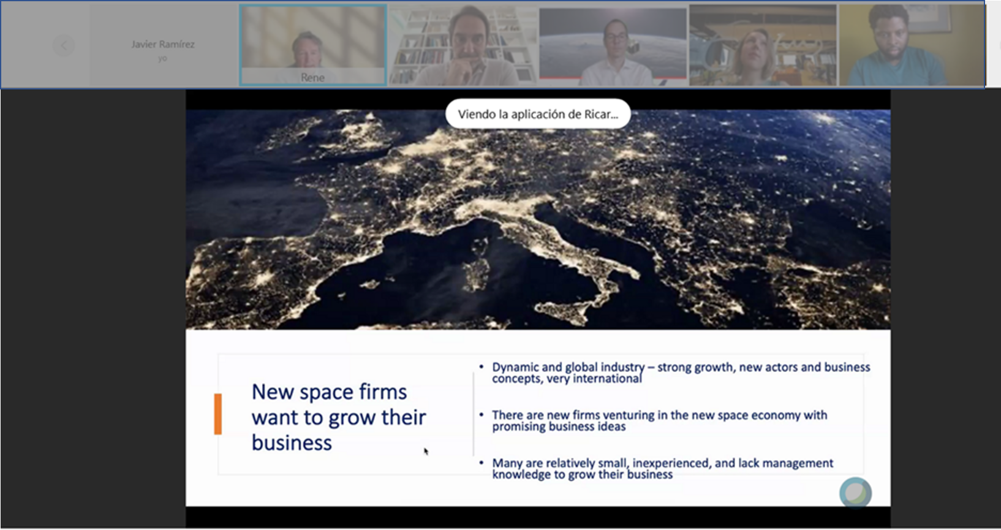
Task: Click the Europe night satellite image
Action: click(x=538, y=219)
